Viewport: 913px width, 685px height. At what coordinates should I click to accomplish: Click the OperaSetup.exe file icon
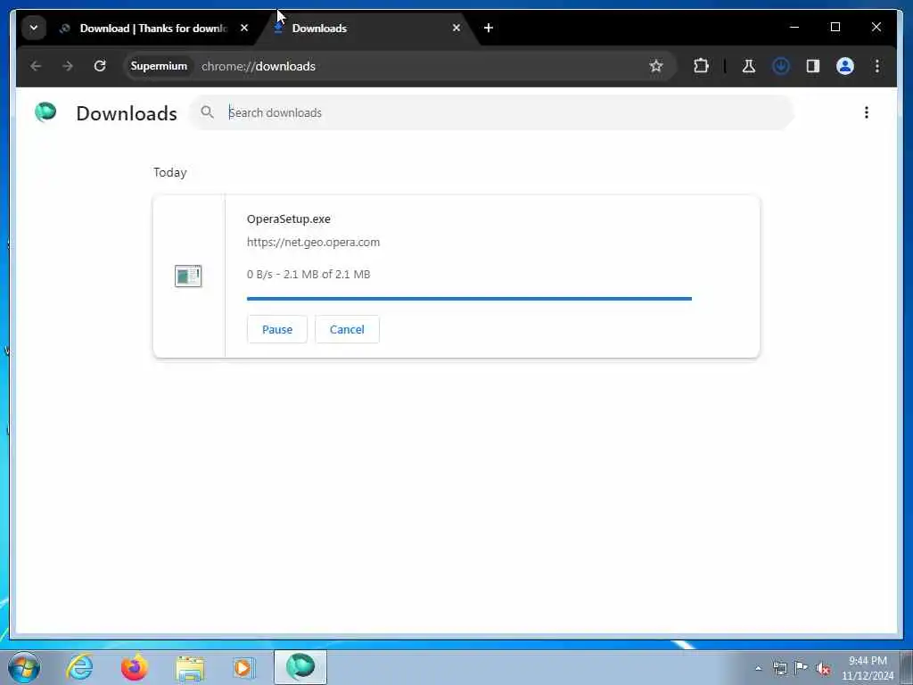click(188, 276)
